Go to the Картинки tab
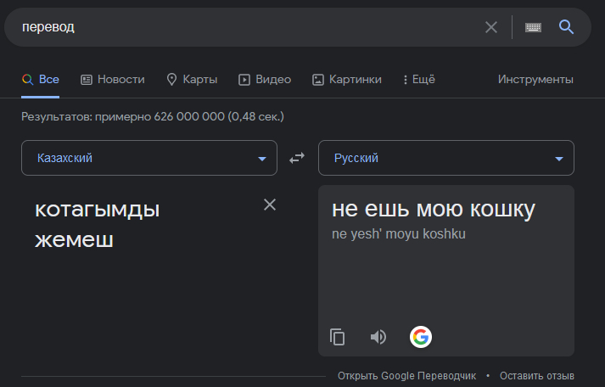The image size is (605, 387). (x=346, y=80)
